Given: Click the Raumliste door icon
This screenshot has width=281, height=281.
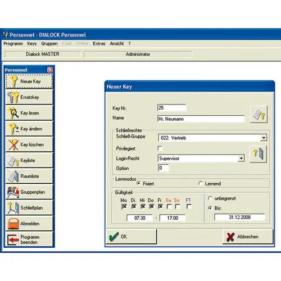Looking at the screenshot, I should point(13,176).
